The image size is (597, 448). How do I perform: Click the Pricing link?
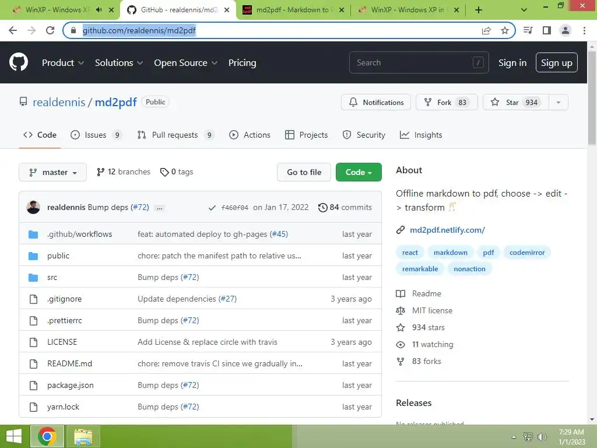(x=242, y=63)
